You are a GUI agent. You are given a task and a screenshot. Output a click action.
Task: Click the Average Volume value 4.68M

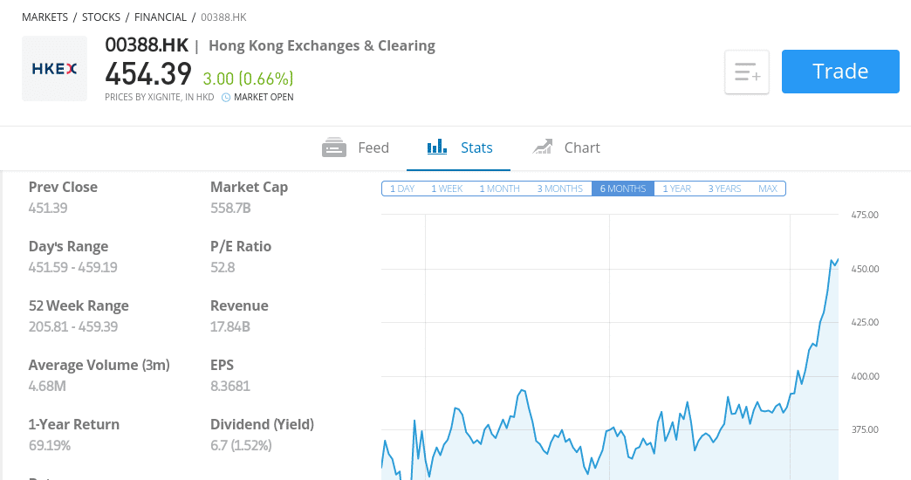[x=47, y=386]
